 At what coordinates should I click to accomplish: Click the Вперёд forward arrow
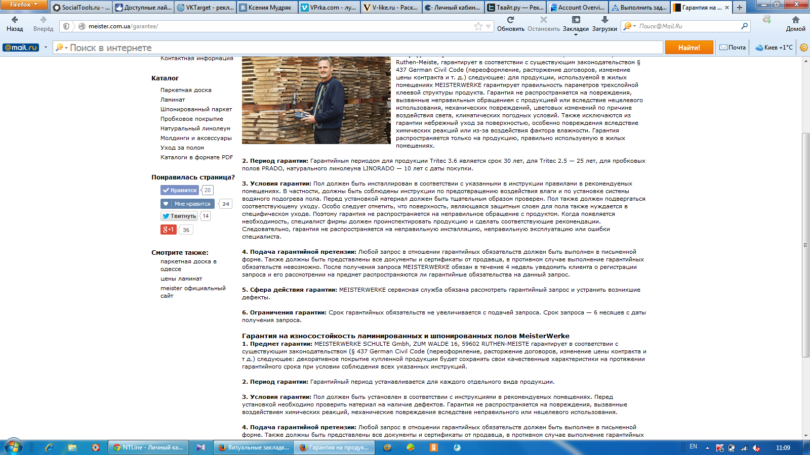pos(43,23)
